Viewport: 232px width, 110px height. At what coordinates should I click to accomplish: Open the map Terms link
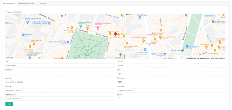pyautogui.click(x=212, y=58)
